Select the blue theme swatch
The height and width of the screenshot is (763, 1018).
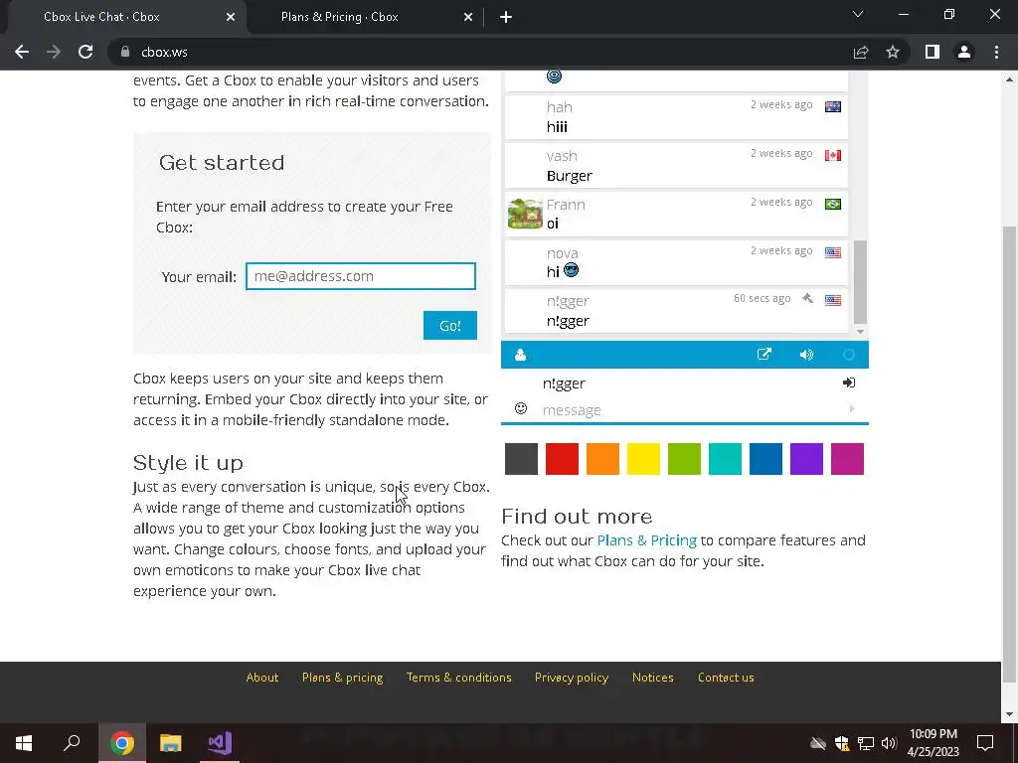tap(766, 459)
